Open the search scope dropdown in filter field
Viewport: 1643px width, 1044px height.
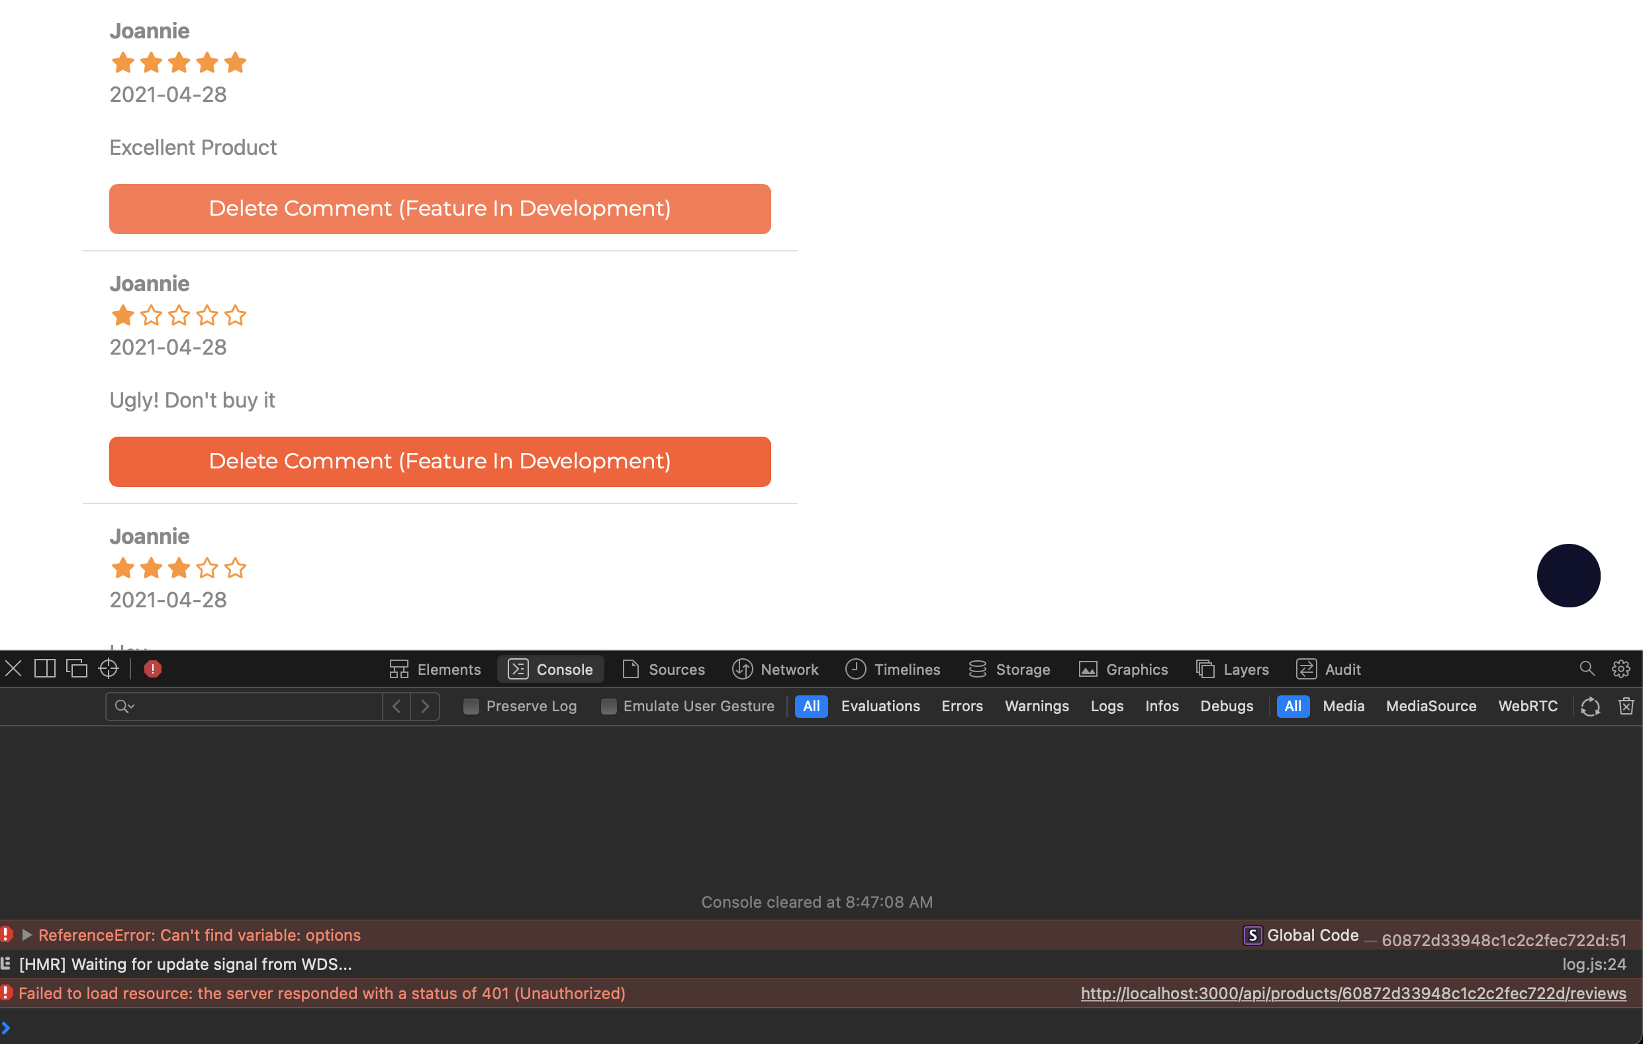pyautogui.click(x=125, y=707)
